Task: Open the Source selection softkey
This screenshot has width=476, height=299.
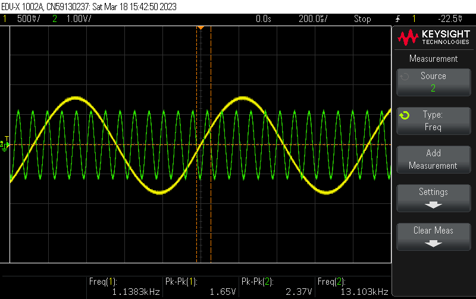Action: coord(434,83)
